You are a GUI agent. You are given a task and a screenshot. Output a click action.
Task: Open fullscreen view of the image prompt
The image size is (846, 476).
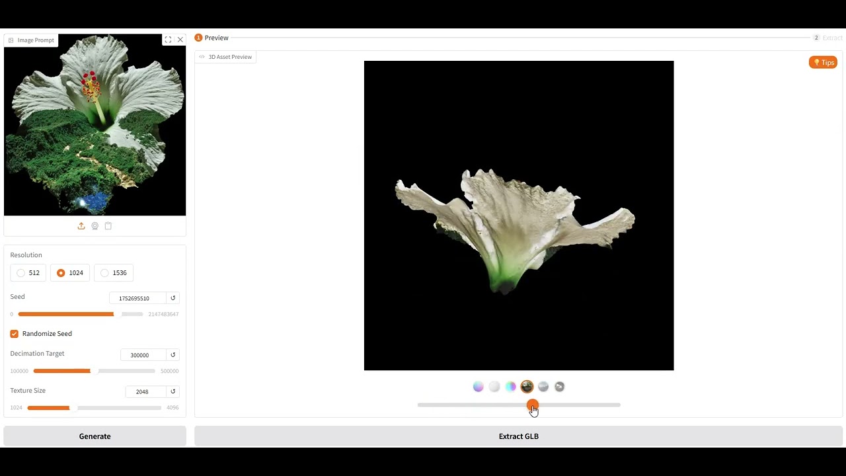click(x=168, y=40)
